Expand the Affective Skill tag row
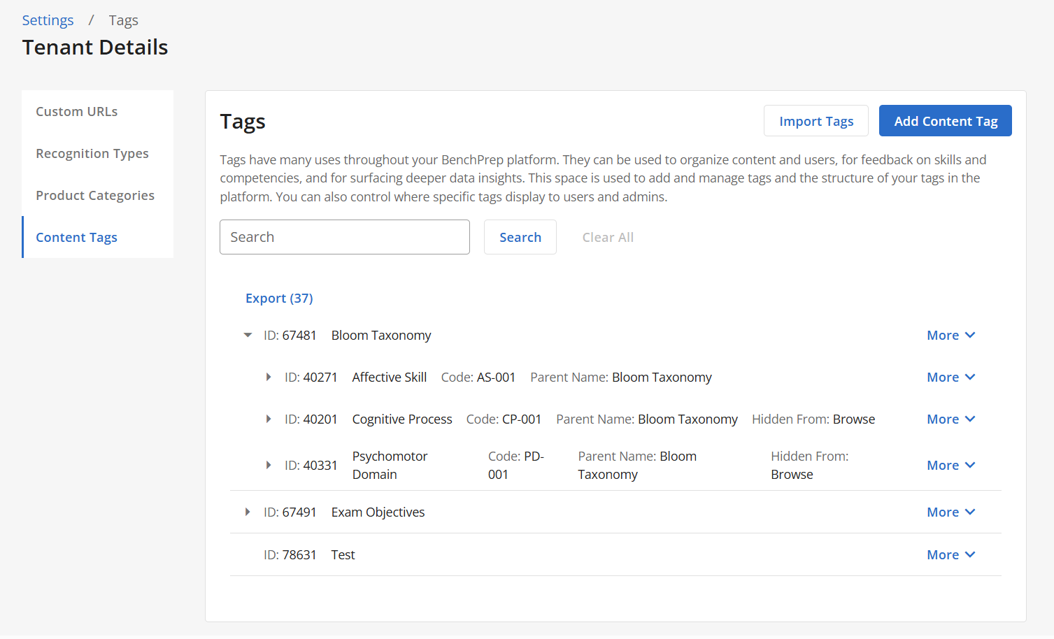 tap(269, 378)
